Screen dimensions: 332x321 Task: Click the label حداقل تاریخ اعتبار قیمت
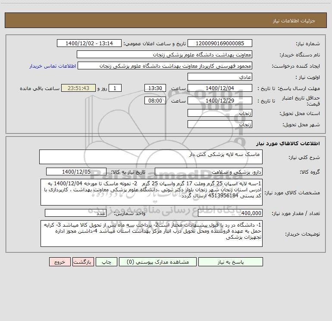point(301,101)
